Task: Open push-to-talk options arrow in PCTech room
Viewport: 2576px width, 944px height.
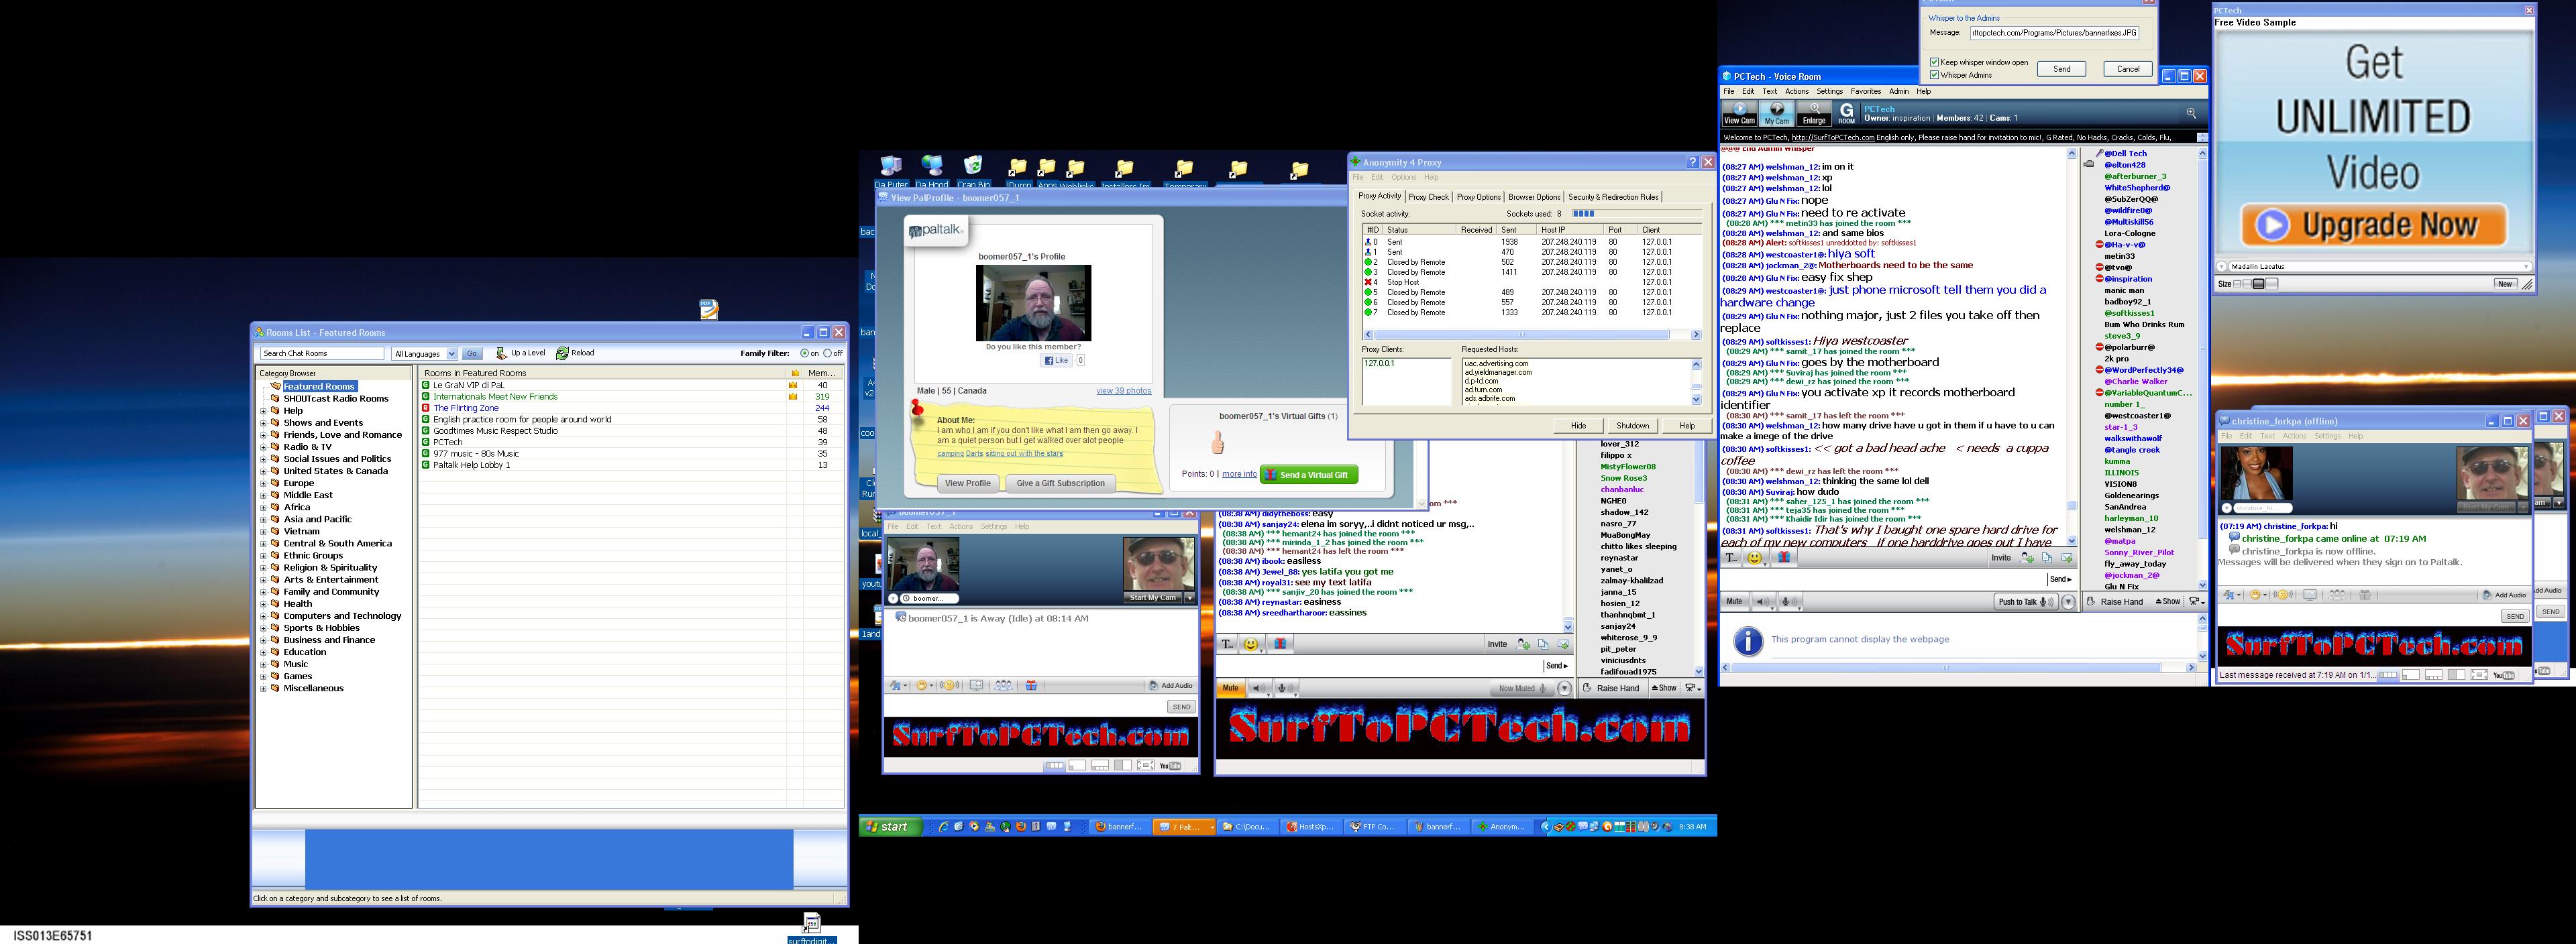Action: click(x=2069, y=601)
